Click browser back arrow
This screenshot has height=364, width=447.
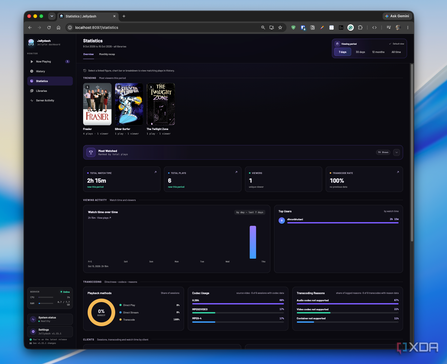(30, 28)
